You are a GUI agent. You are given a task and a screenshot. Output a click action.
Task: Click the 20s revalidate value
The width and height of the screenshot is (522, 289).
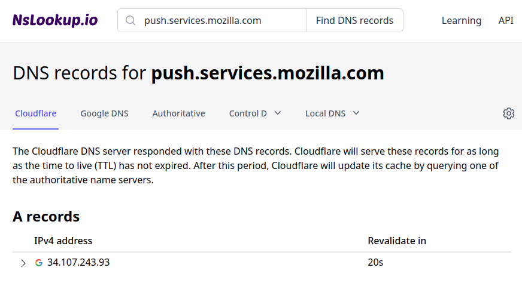375,262
